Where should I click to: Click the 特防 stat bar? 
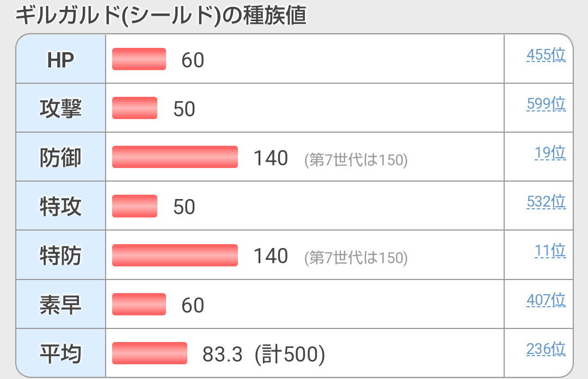pos(175,255)
